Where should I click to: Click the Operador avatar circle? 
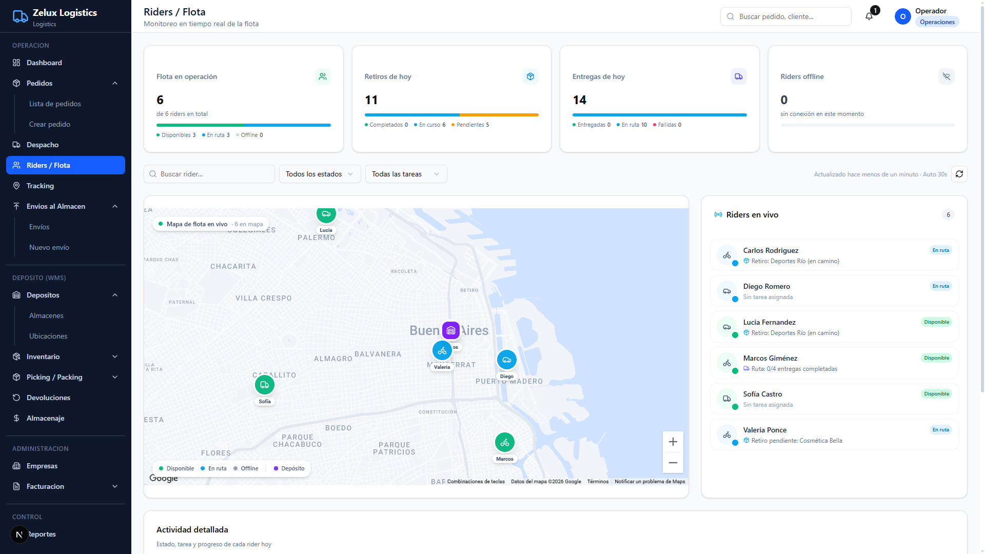coord(903,16)
